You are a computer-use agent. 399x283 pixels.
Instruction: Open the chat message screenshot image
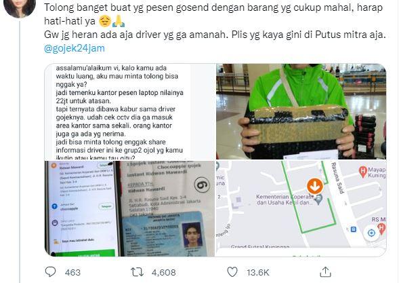[130, 112]
